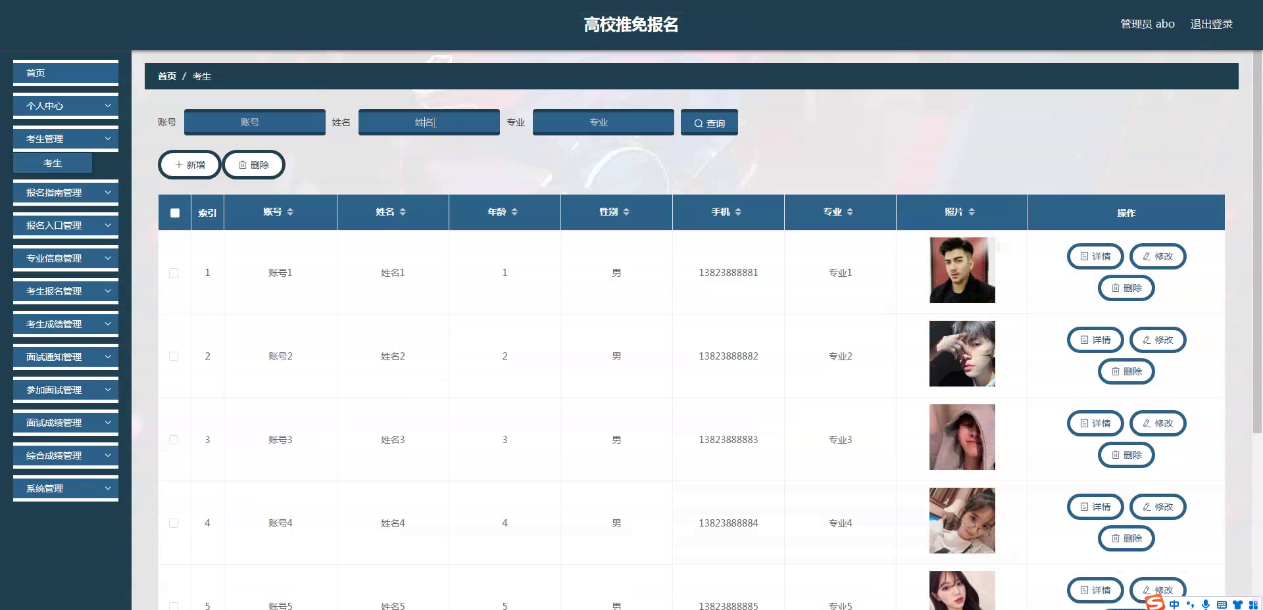
Task: Open 首页 in the sidebar
Action: [66, 73]
